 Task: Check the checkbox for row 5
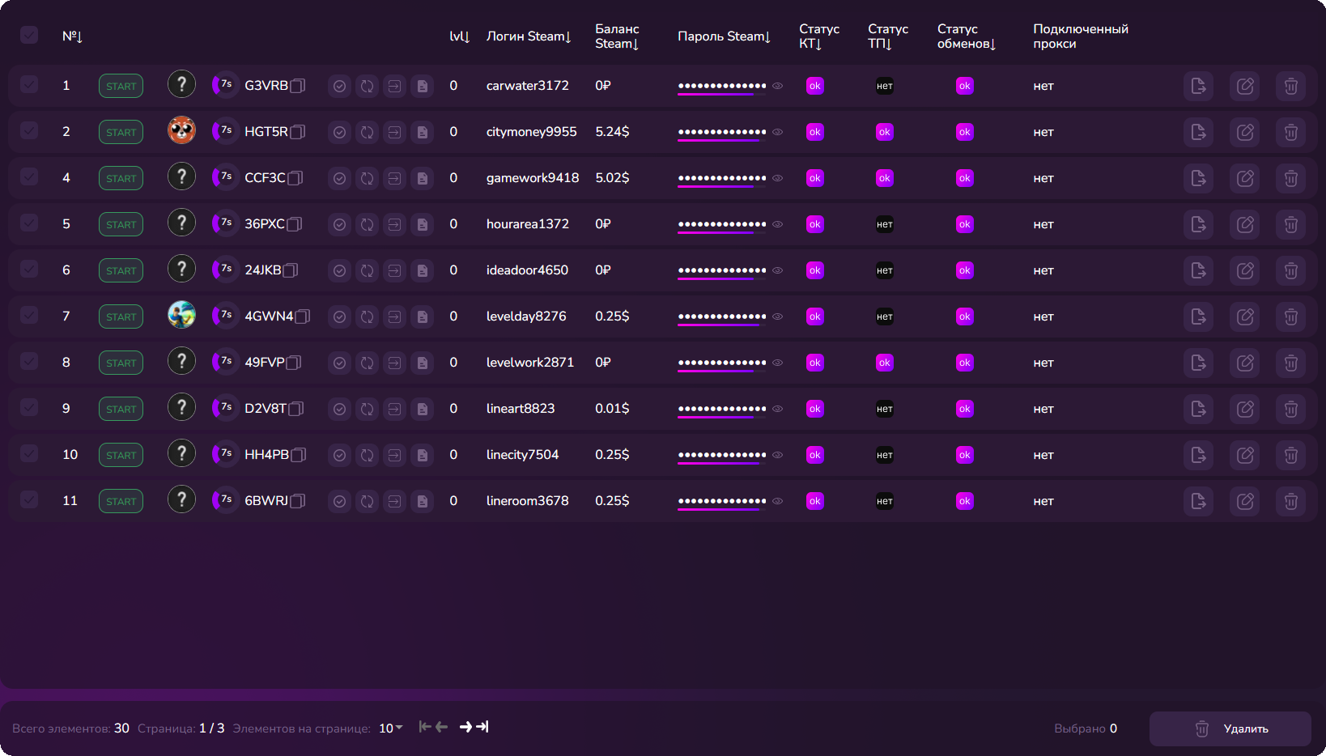point(29,223)
